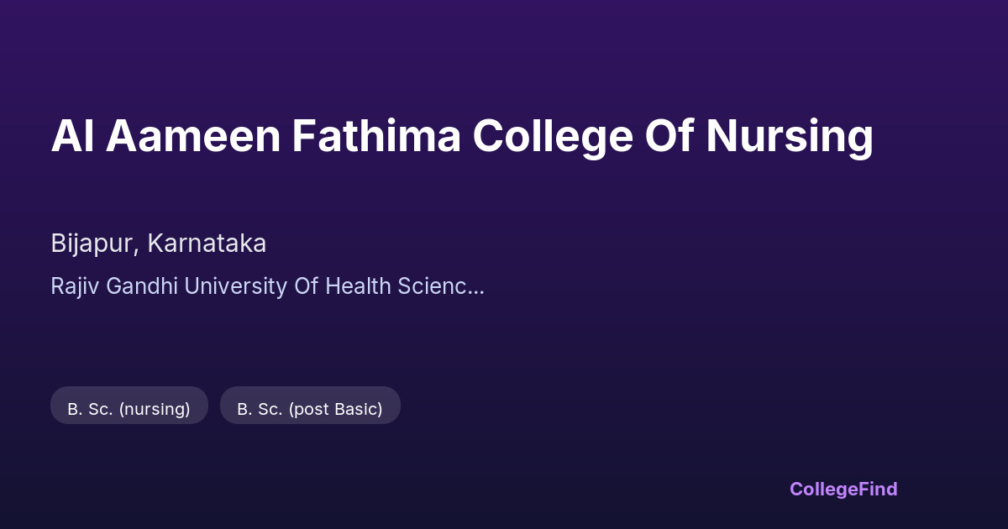Click "(nursing)" inside the first course pill
The height and width of the screenshot is (529, 1008).
pos(155,409)
